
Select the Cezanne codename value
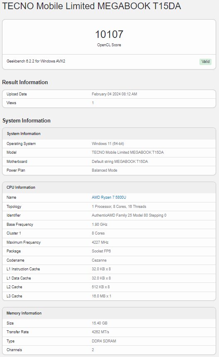[x=99, y=260]
